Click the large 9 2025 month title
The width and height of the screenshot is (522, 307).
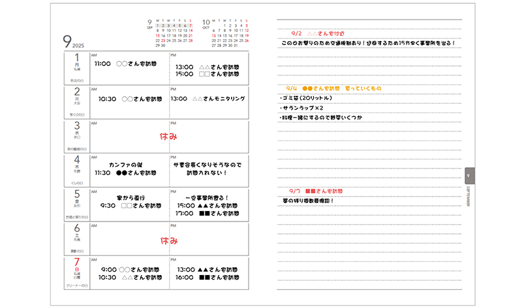pos(74,42)
